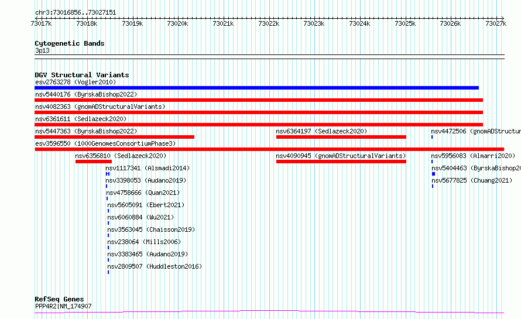This screenshot has height=319, width=521.
Task: Click the 73026k ruler tick label
Action: (450, 23)
